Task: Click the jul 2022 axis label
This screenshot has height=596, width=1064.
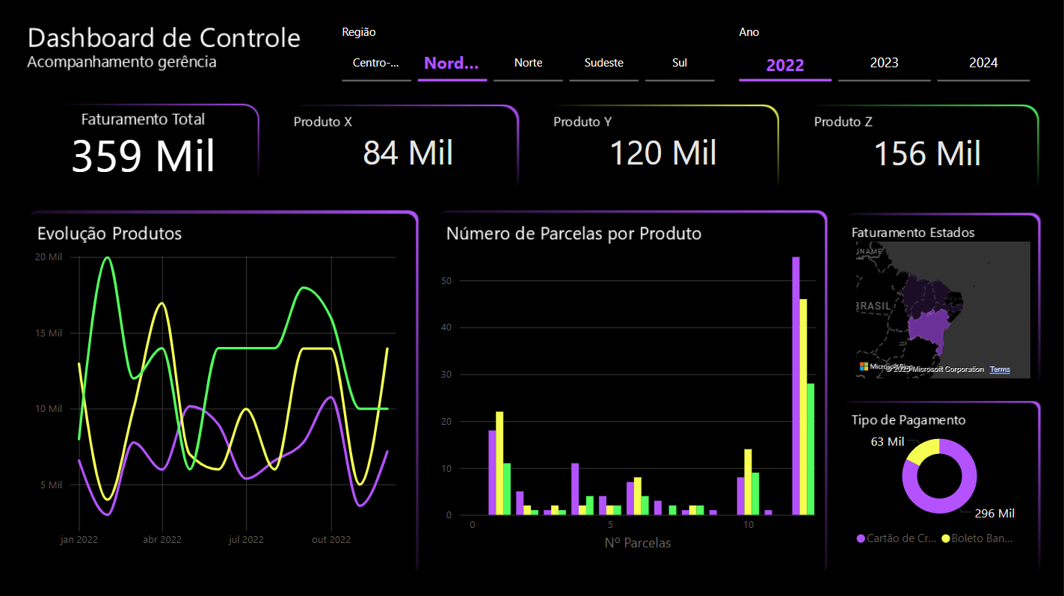Action: point(246,539)
